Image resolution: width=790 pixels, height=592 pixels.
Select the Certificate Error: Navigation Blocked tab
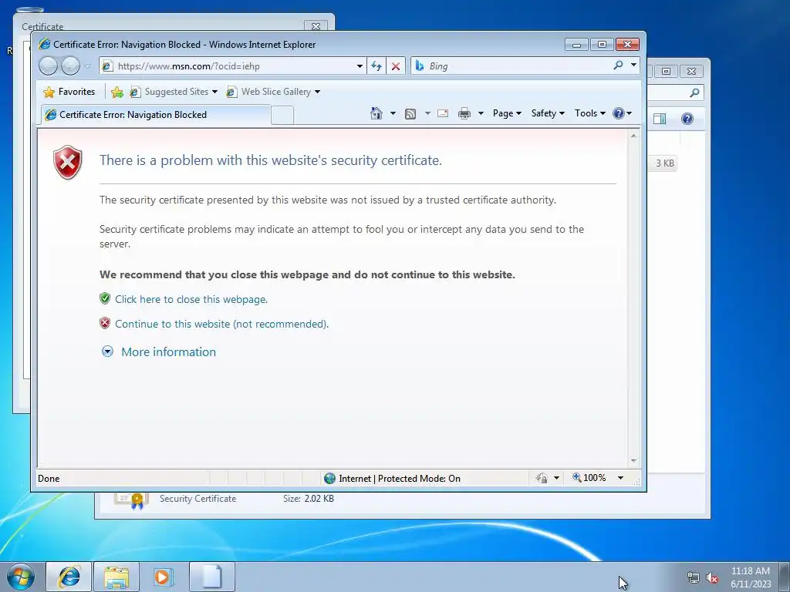coord(155,115)
